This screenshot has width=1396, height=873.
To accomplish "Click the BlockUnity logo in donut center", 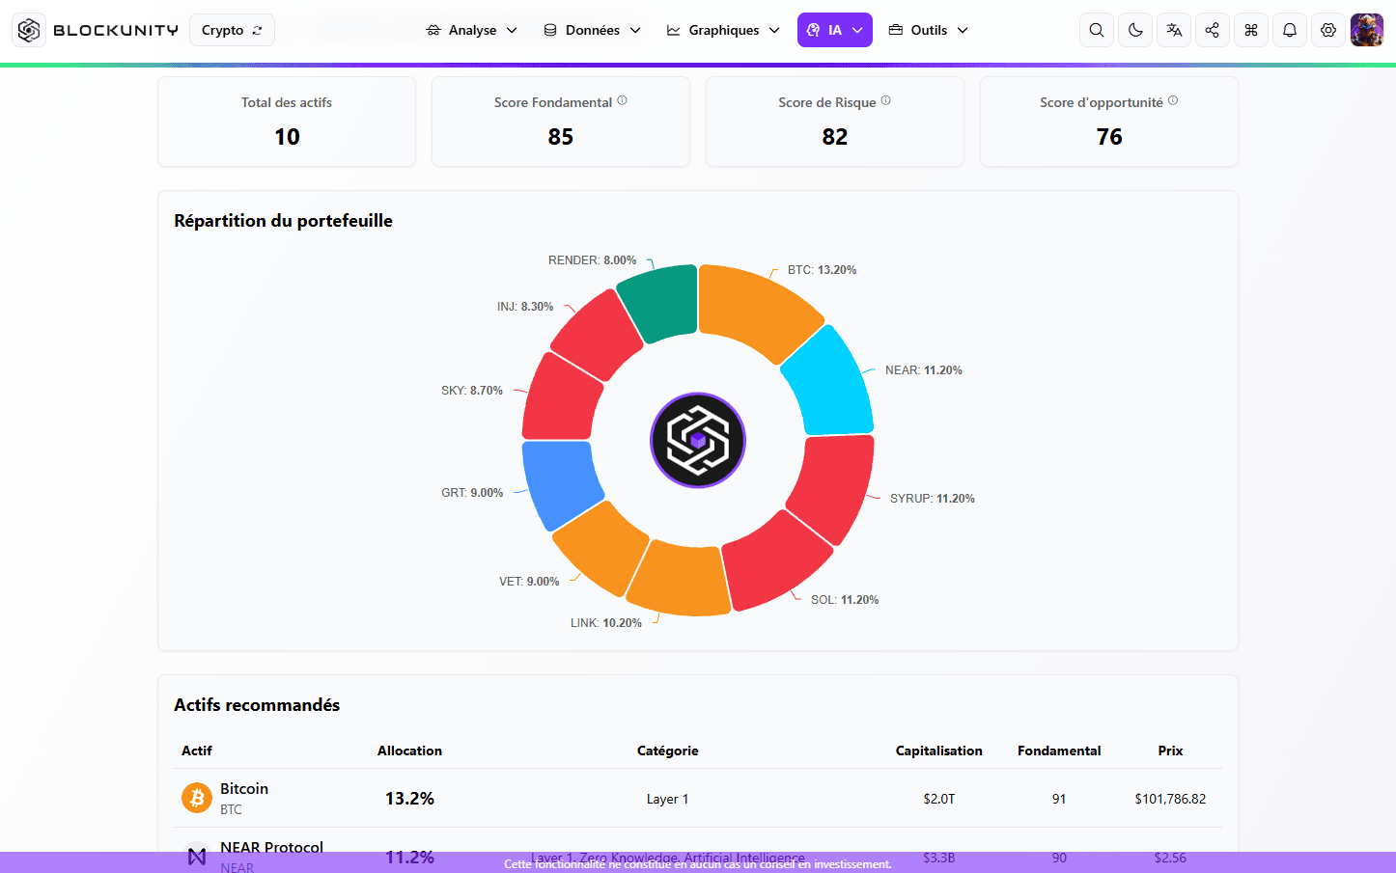I will (698, 440).
